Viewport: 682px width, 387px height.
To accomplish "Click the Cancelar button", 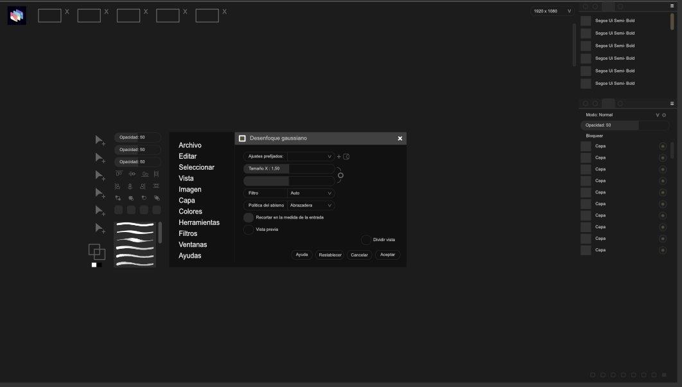I will click(359, 255).
